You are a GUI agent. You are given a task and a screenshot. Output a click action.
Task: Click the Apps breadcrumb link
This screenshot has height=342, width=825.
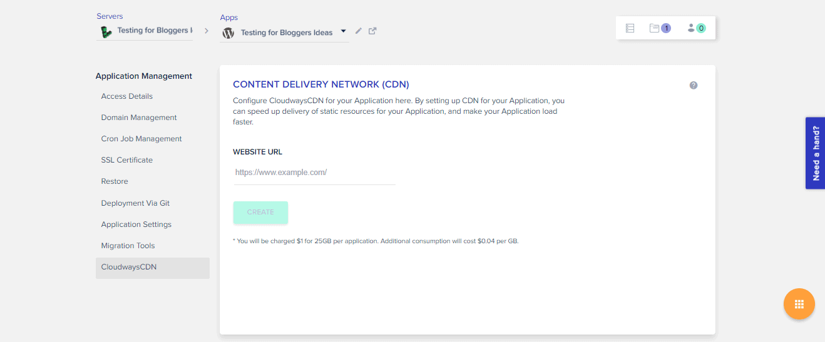coord(229,18)
